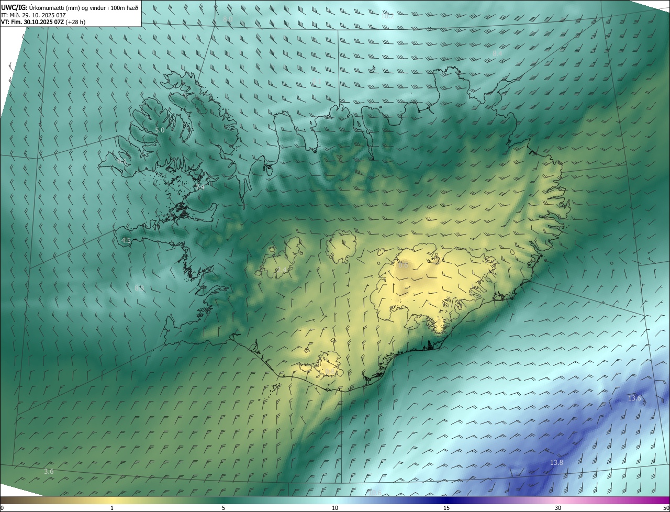Click the 30 tick on the color scale
Viewport: 670px width, 512px height.
point(558,508)
